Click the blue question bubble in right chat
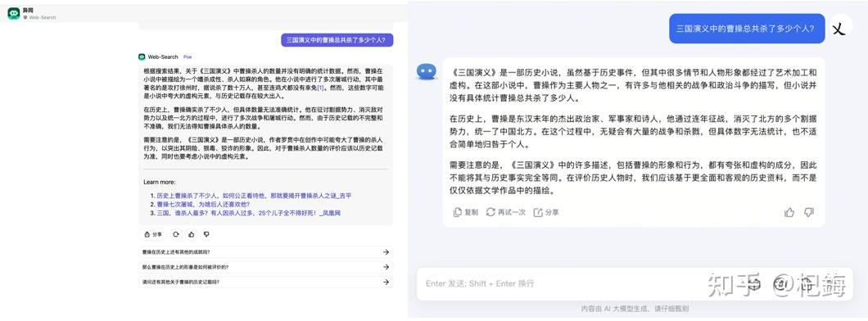Screen dimensions: 868x321 [746, 29]
